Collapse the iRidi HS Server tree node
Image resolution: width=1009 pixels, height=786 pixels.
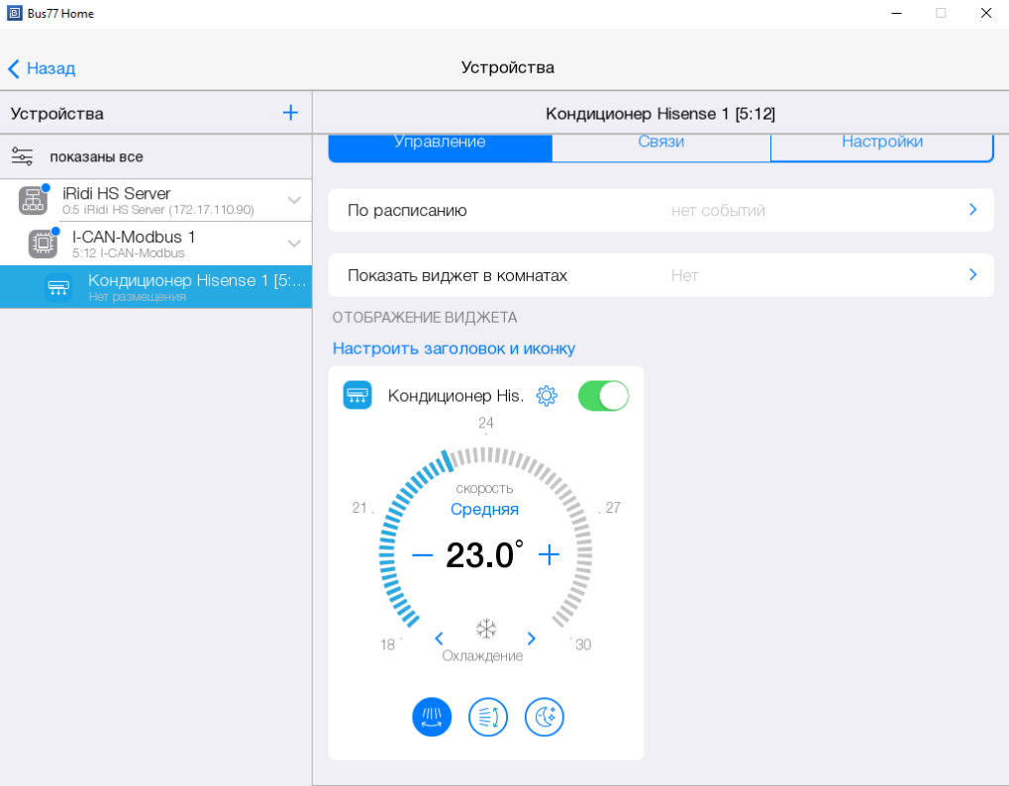294,200
